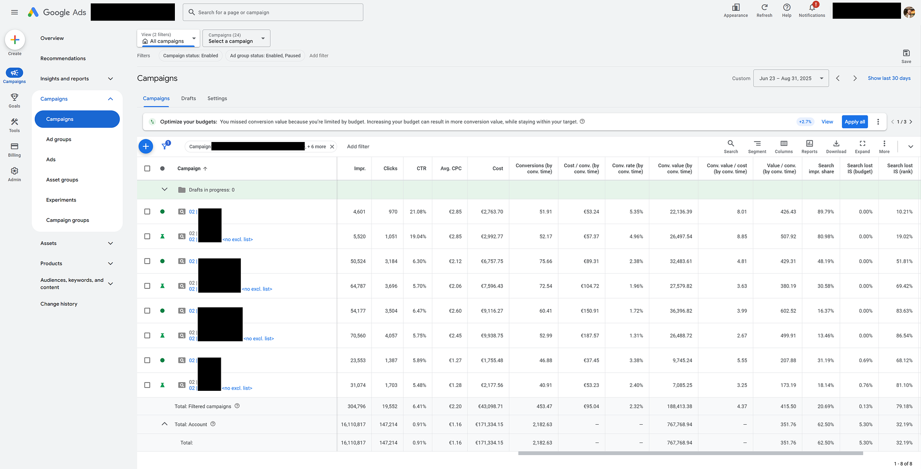
Task: Open the Select a campaign dropdown
Action: [x=236, y=38]
